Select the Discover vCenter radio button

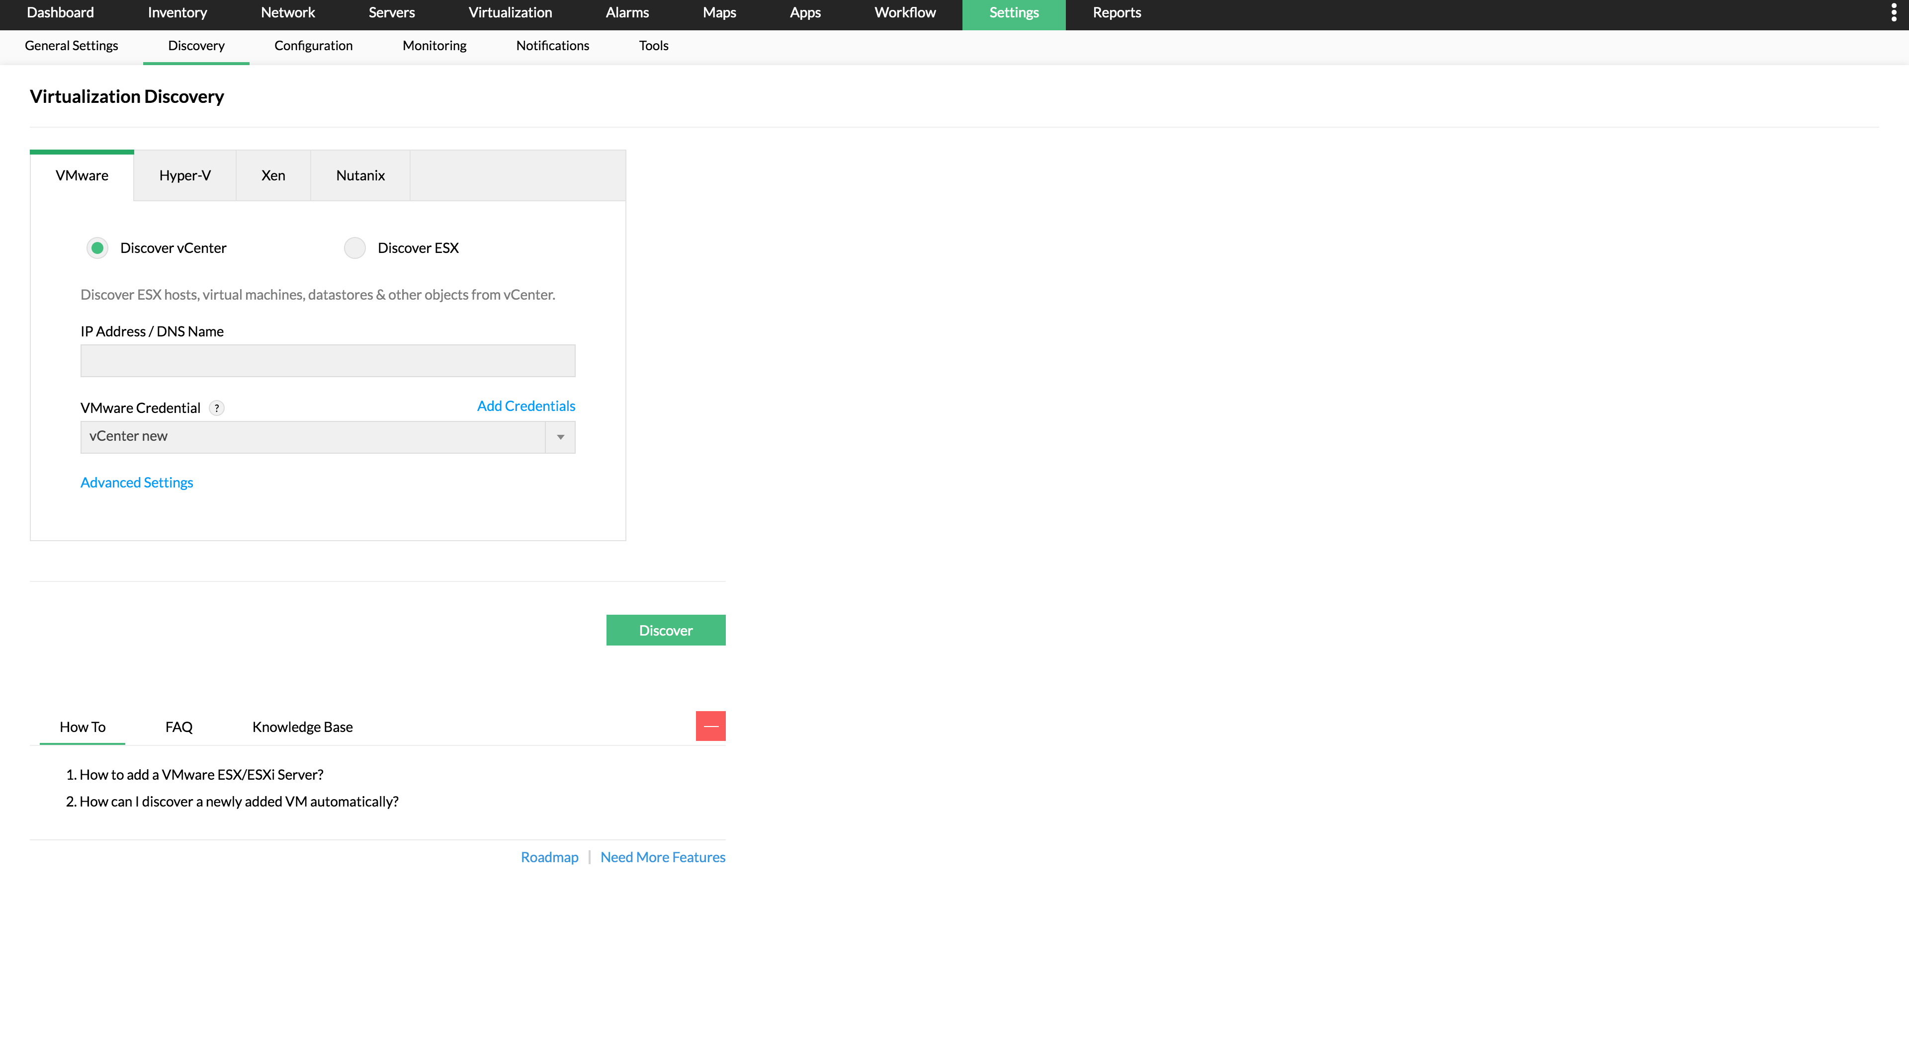(x=97, y=248)
